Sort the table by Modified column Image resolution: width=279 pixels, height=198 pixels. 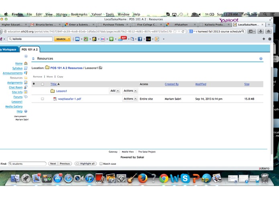pyautogui.click(x=201, y=84)
